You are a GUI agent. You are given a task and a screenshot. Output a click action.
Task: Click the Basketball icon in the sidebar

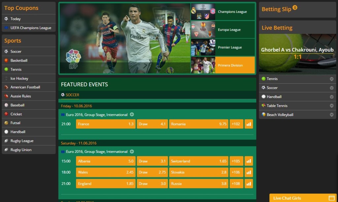click(x=6, y=61)
